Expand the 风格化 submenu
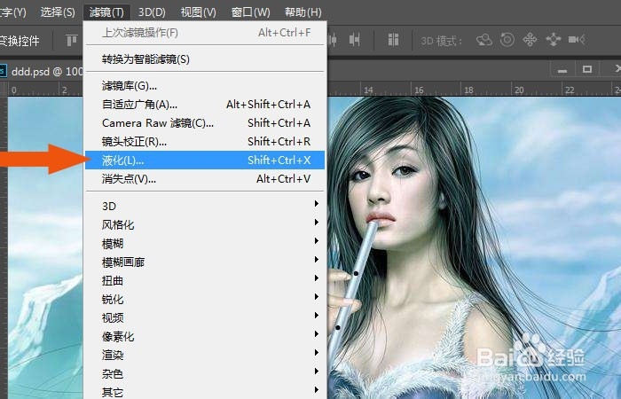The image size is (621, 399). (x=205, y=225)
